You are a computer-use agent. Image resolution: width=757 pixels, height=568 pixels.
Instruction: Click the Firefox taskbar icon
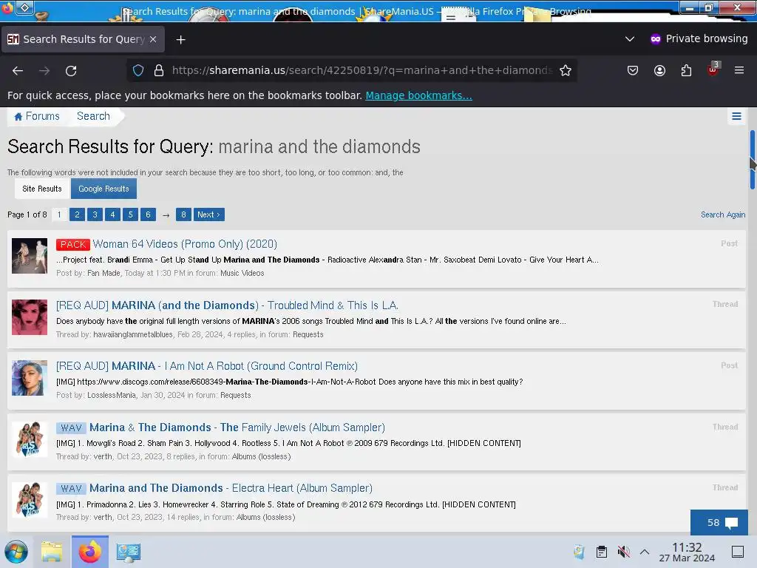[90, 552]
